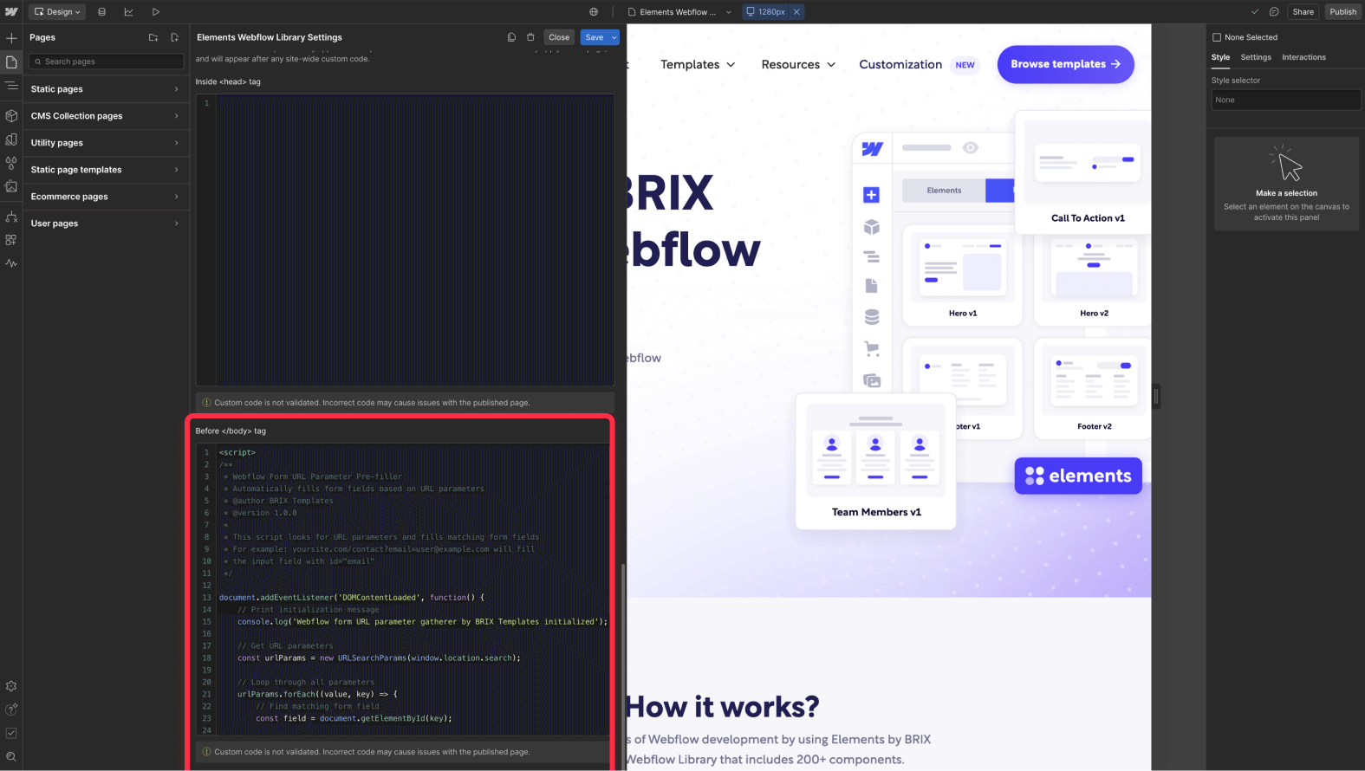The height and width of the screenshot is (771, 1365).
Task: Open the Navigator panel icon
Action: [11, 86]
